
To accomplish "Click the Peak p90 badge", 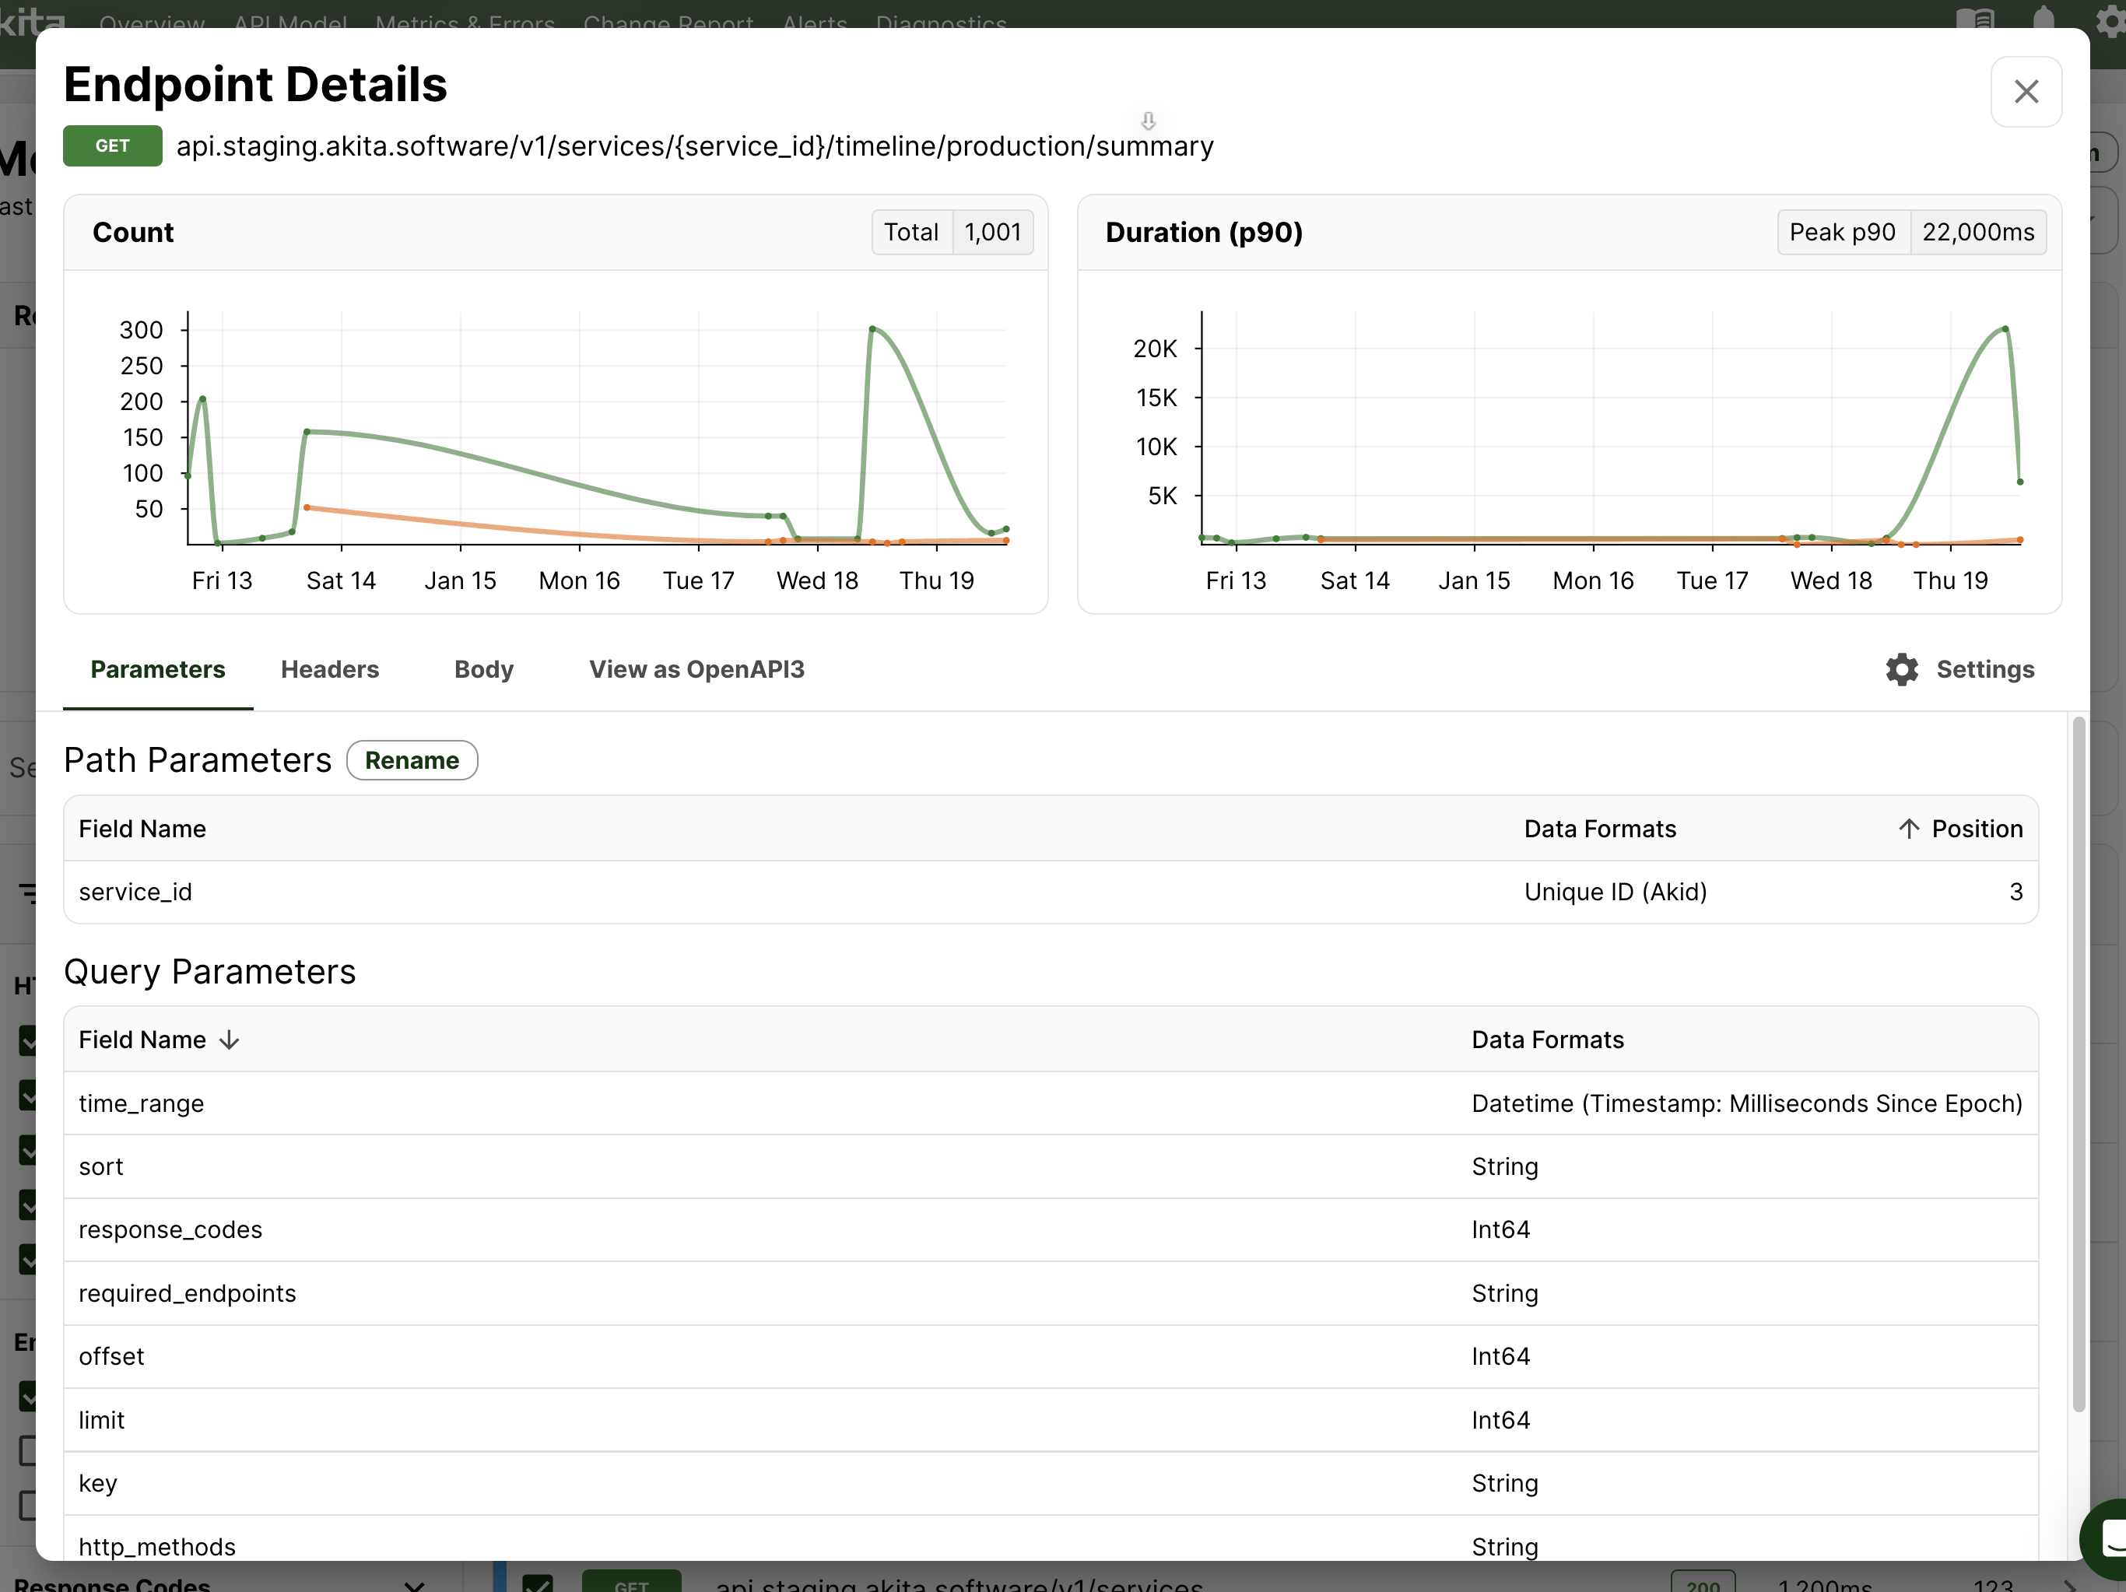I will tap(1841, 233).
